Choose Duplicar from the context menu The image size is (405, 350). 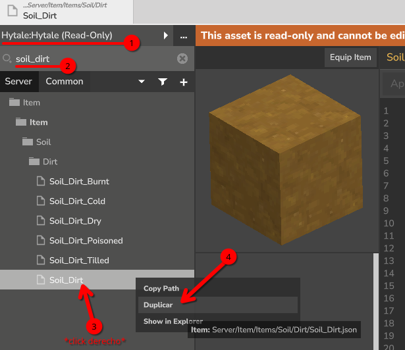pyautogui.click(x=158, y=305)
